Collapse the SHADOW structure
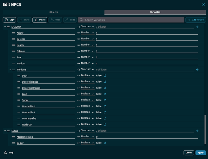Screen dimensions: 208x159 (5, 27)
